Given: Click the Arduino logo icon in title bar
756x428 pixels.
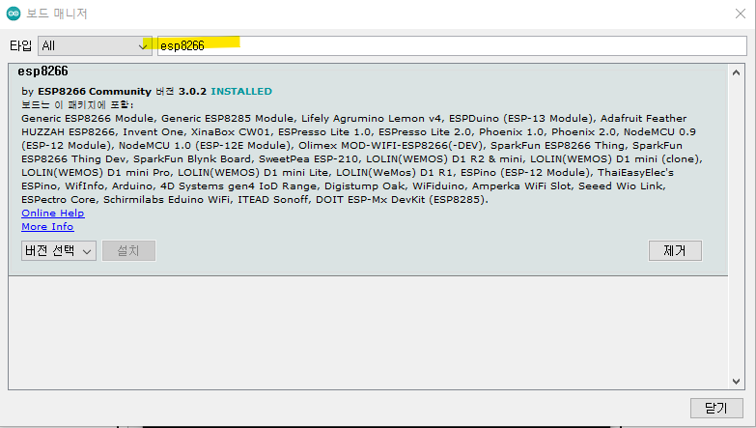Looking at the screenshot, I should [13, 14].
